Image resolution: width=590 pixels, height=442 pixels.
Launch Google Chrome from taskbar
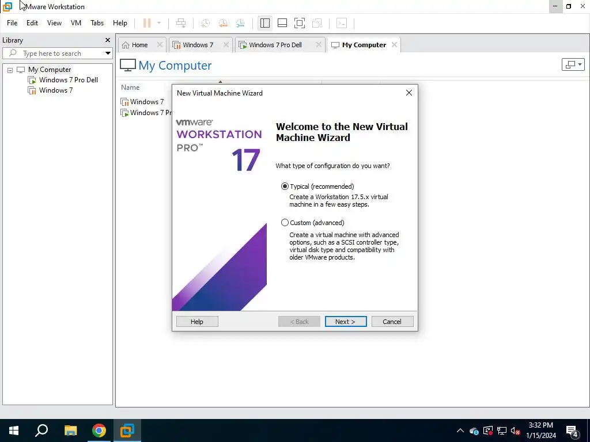click(x=99, y=430)
